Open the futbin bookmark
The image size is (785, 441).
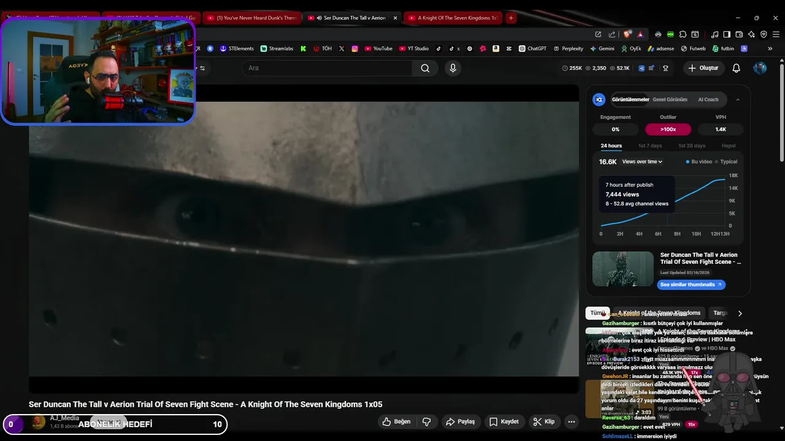point(722,48)
